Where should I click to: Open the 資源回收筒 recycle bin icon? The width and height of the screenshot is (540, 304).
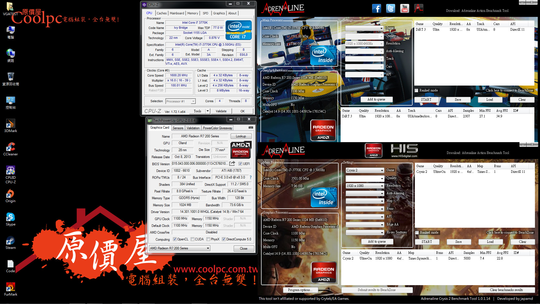tap(10, 79)
